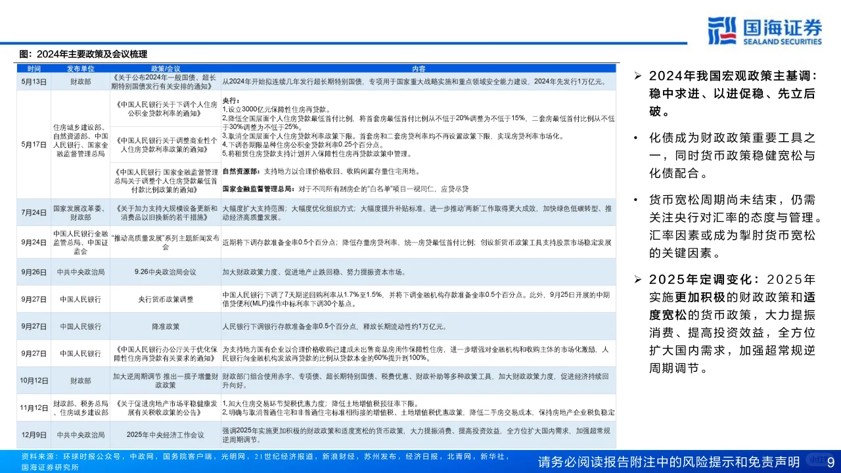Click the 发布单位 column header
Screen dimensions: 841x473
[x=81, y=68]
